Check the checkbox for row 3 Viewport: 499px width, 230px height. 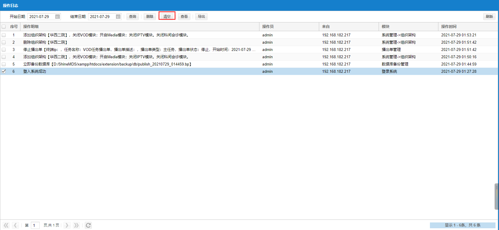[4, 49]
